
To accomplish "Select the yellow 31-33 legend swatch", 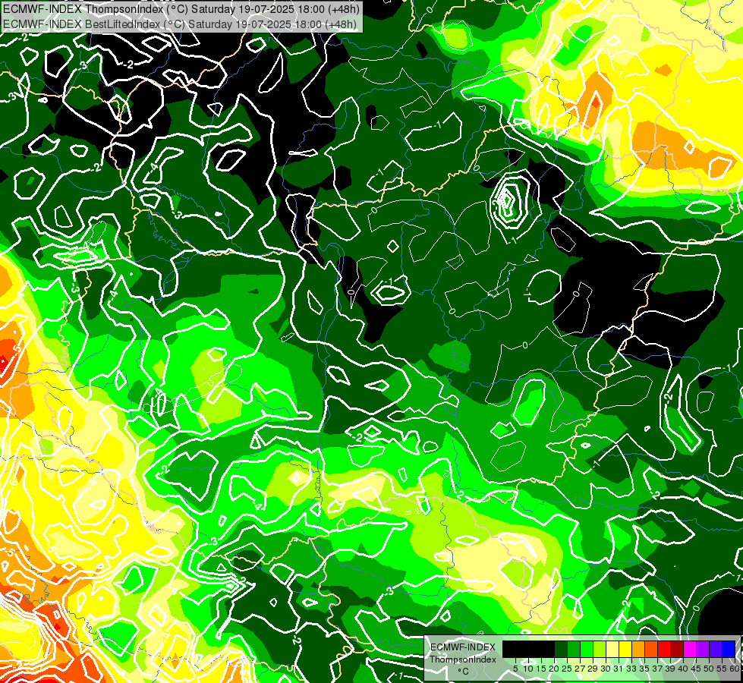I will point(625,649).
